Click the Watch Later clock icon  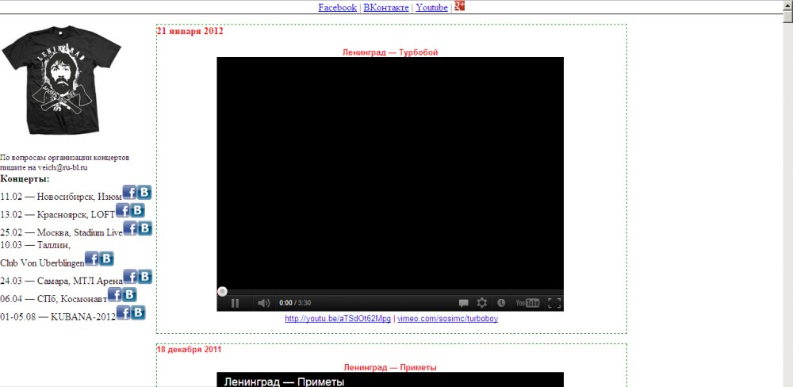click(500, 303)
